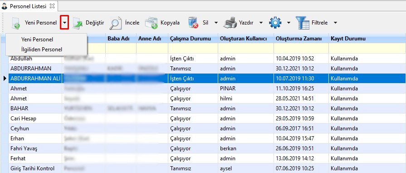Click the İncele magnifier icon
The height and width of the screenshot is (173, 406).
click(116, 23)
